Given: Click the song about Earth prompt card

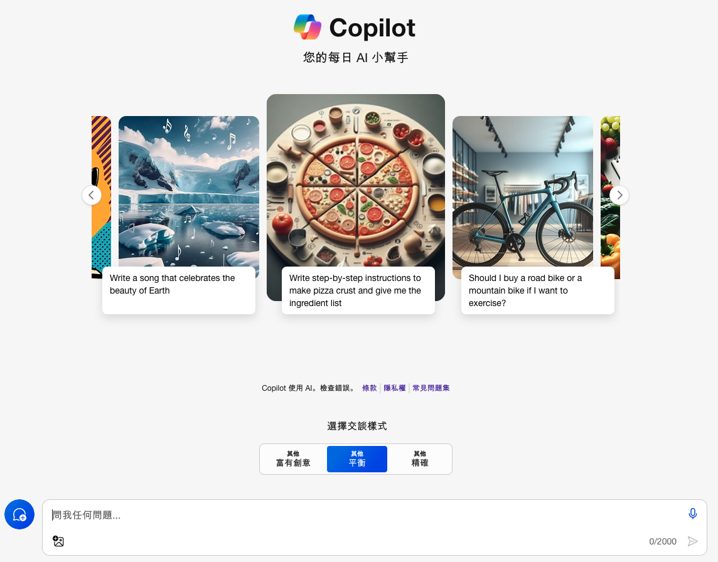Looking at the screenshot, I should 179,290.
